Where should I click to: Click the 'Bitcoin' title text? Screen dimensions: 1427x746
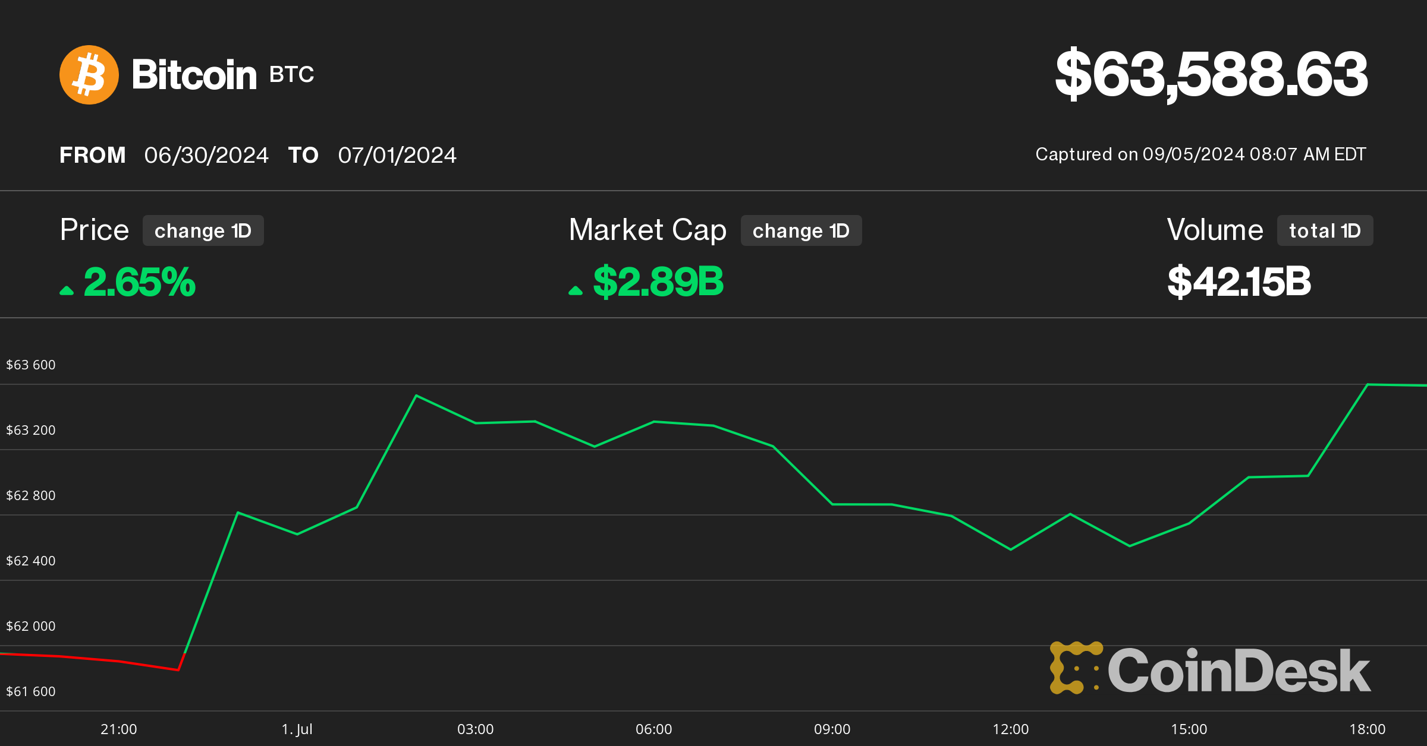[x=194, y=75]
